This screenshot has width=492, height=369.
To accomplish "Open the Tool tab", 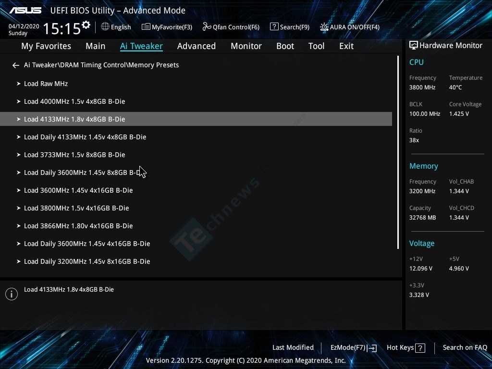I will coord(316,46).
